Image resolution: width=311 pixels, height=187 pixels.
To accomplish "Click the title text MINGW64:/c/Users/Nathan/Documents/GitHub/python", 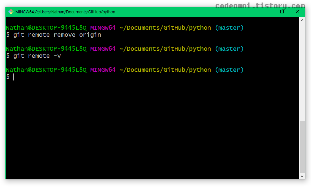I will 65,12.
